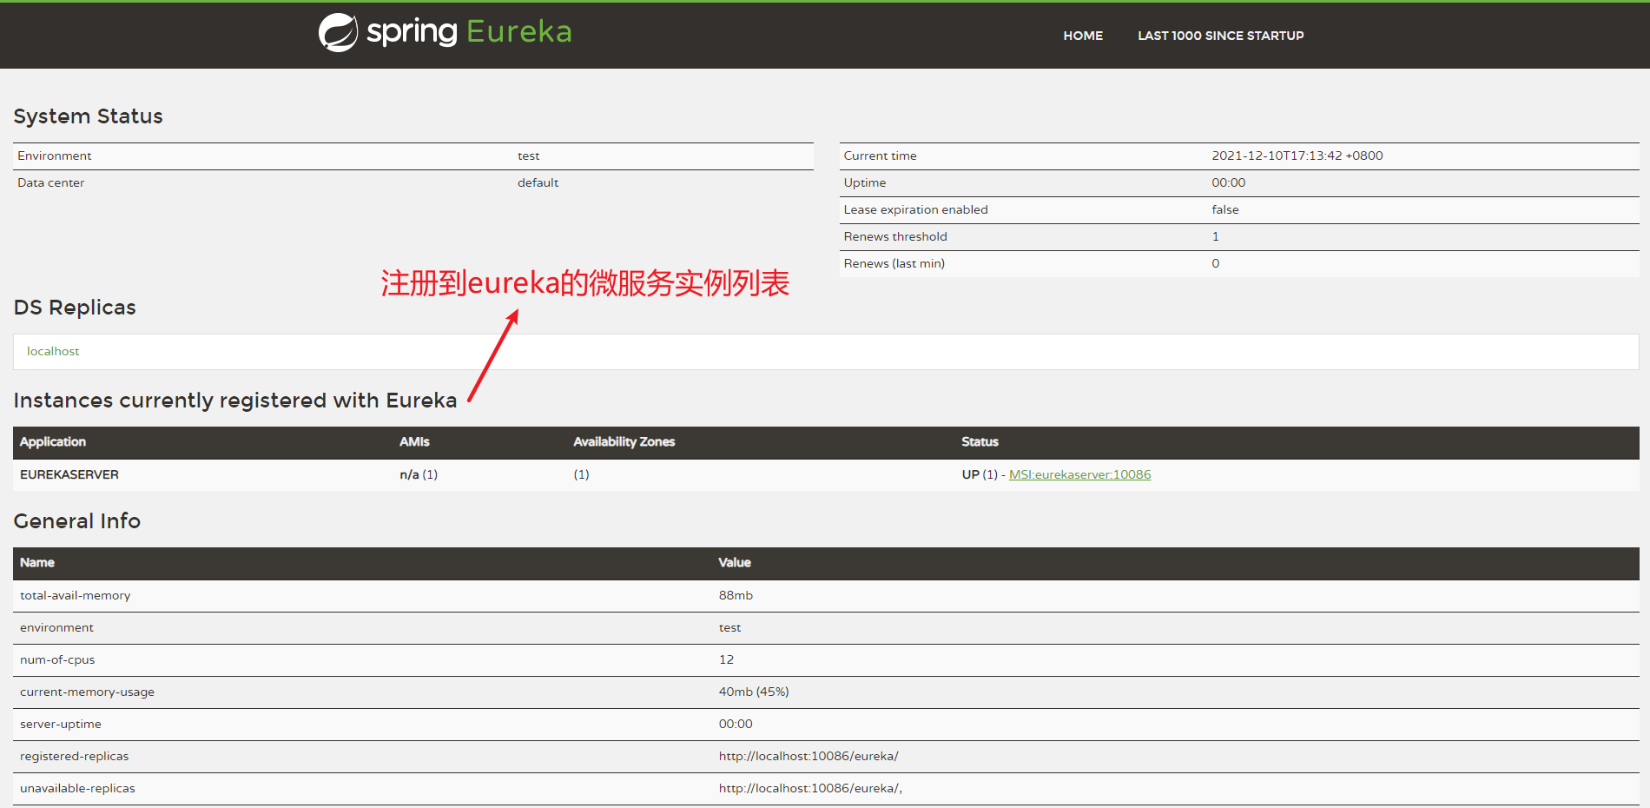Click the registered-replicas URL value
1650x808 pixels.
point(808,756)
